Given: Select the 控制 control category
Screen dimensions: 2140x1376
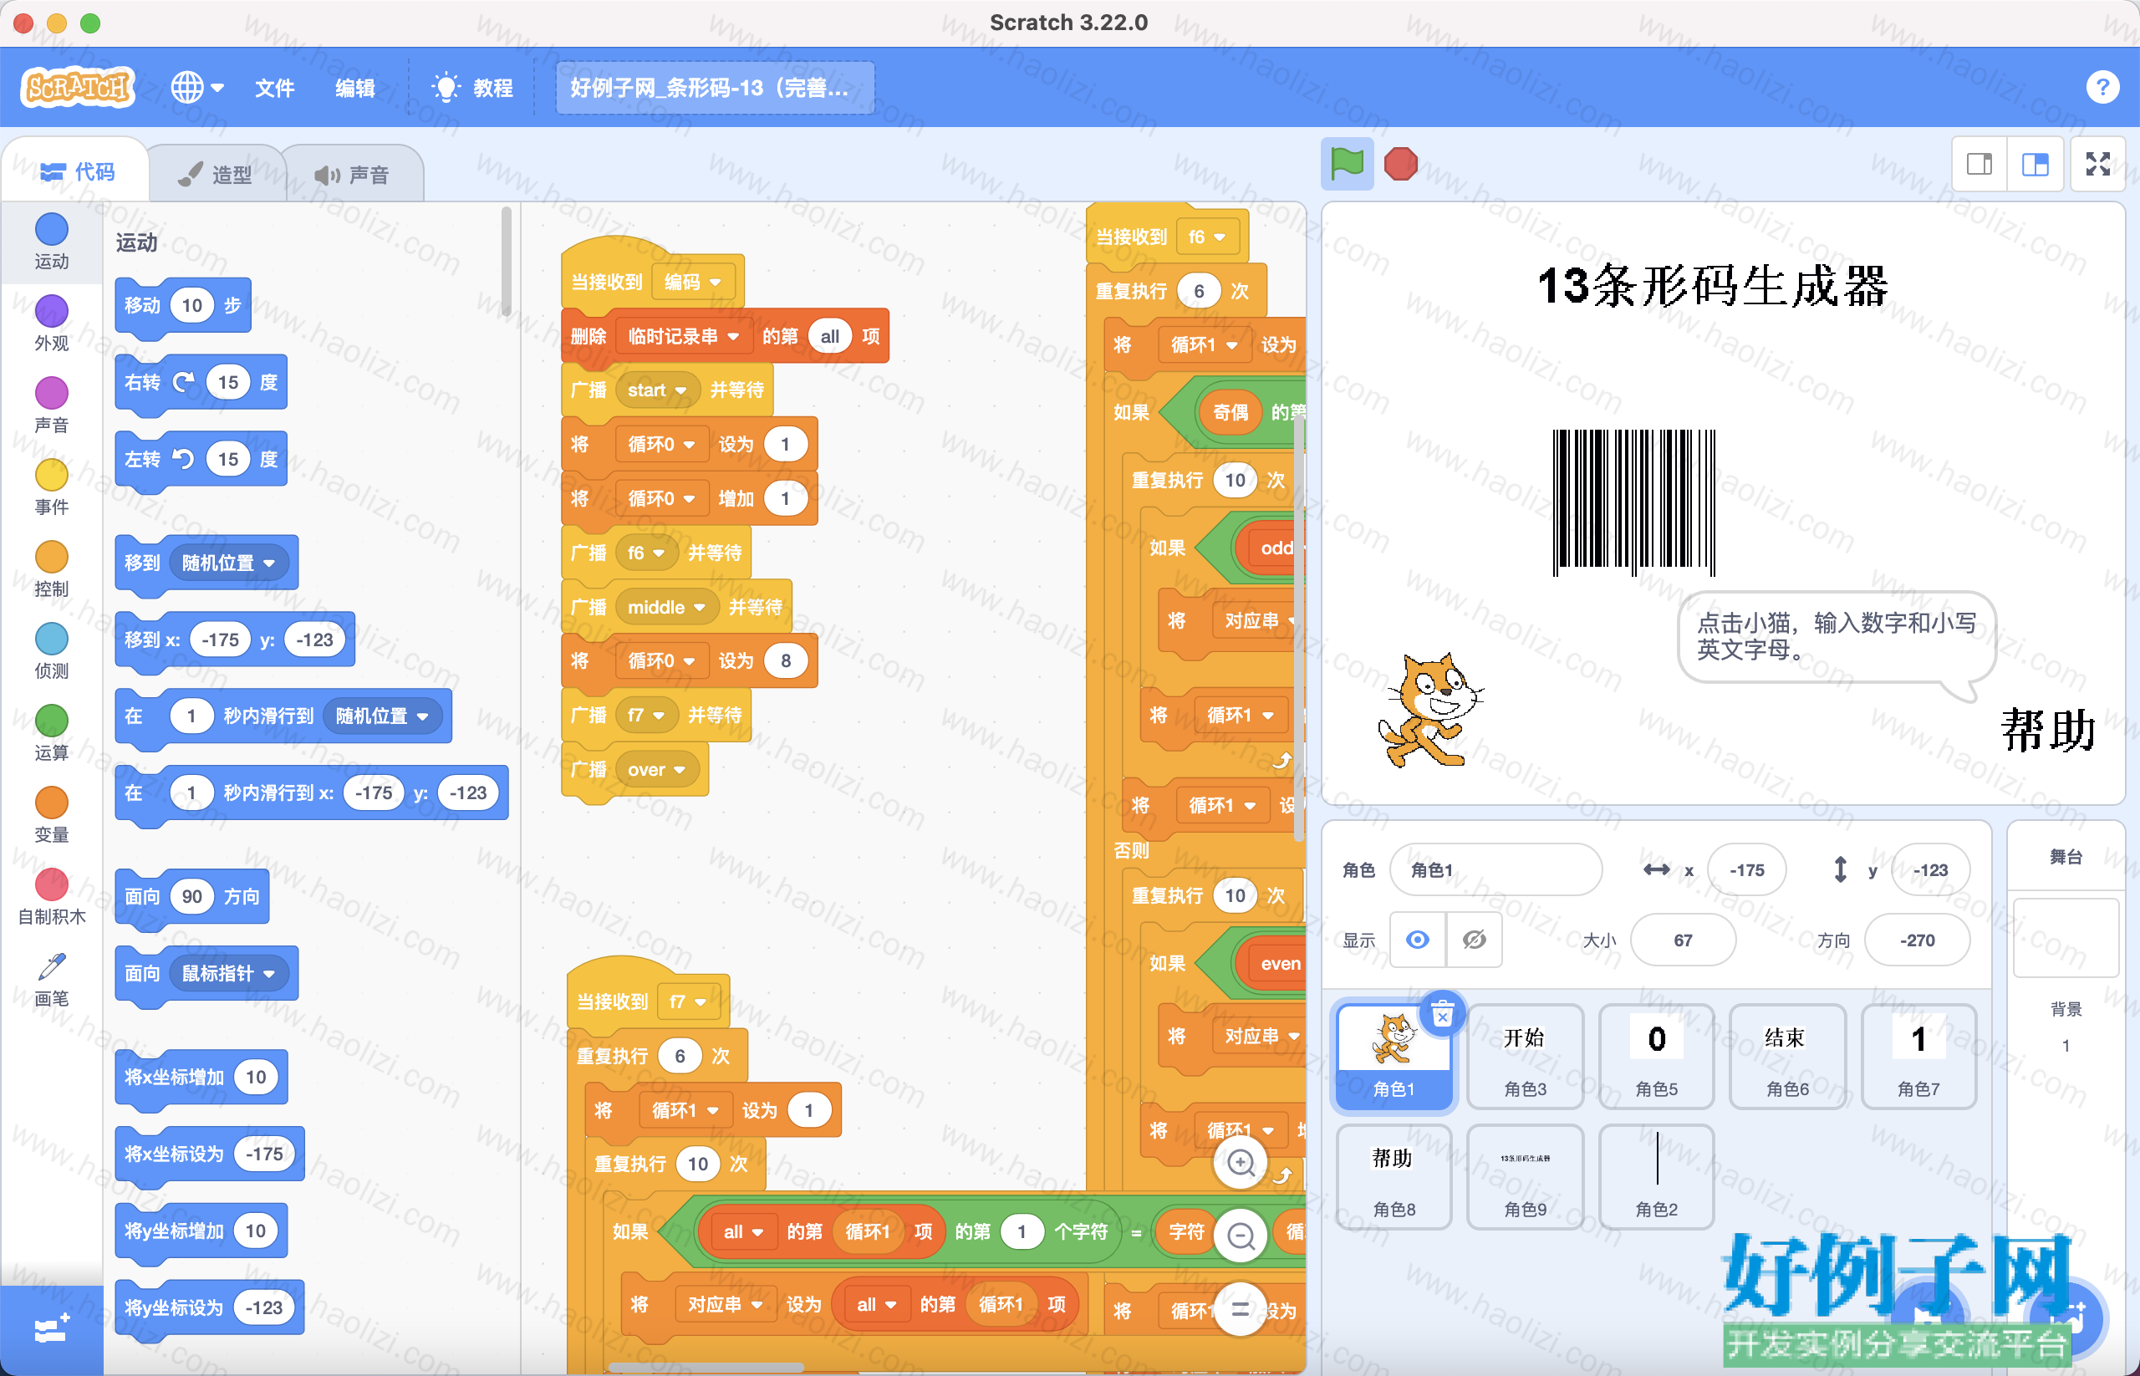Looking at the screenshot, I should [51, 570].
